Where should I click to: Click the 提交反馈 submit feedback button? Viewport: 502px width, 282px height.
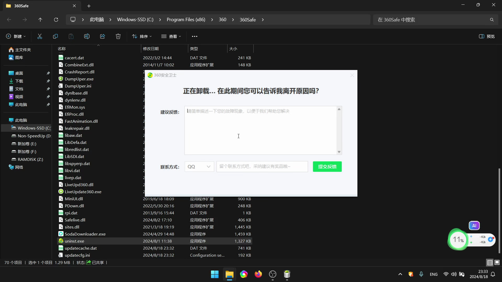pyautogui.click(x=327, y=166)
